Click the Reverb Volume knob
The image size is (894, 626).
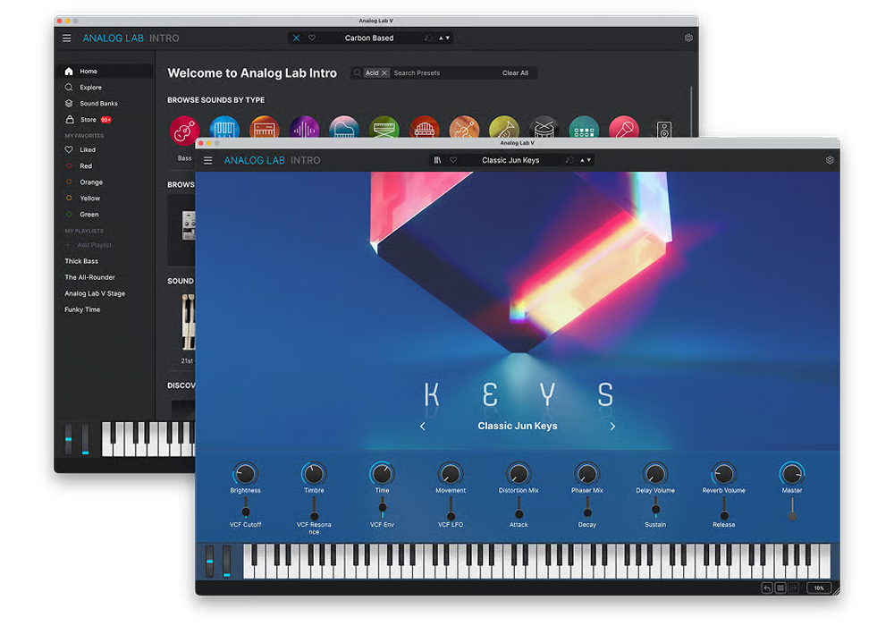pyautogui.click(x=723, y=473)
